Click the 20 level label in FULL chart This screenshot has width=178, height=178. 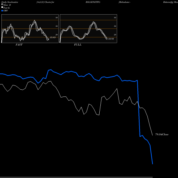tap(115, 35)
